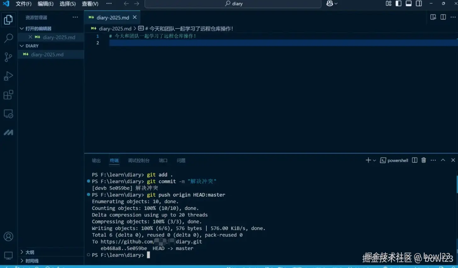Click the github.com diary.git URL
The height and width of the screenshot is (268, 458).
(151, 242)
